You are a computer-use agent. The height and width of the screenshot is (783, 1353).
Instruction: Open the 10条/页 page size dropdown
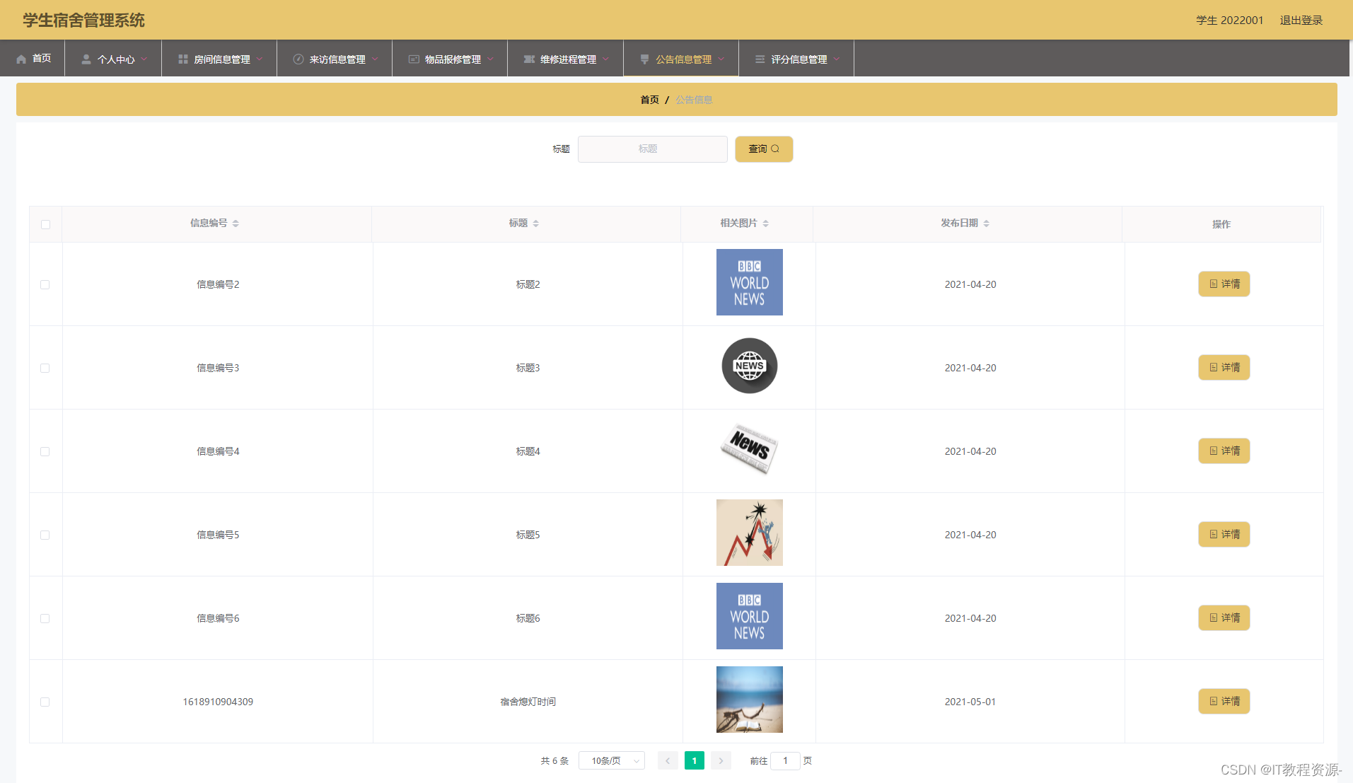click(x=612, y=760)
